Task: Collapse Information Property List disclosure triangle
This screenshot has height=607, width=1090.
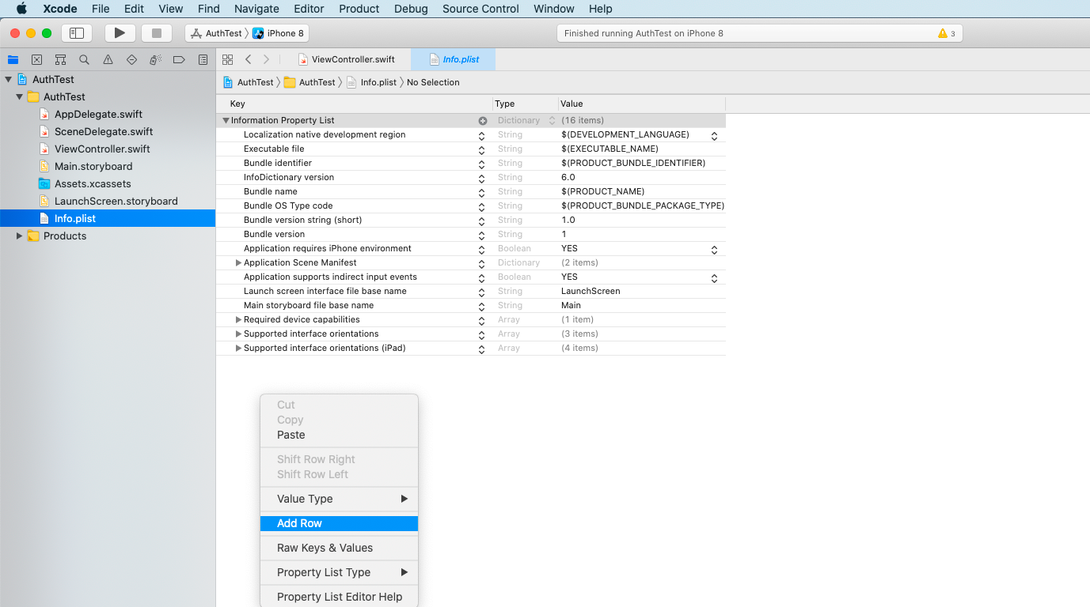Action: [226, 120]
